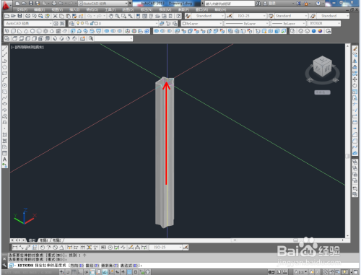
Task: Toggle the layer freeze sun icon
Action: (82, 23)
